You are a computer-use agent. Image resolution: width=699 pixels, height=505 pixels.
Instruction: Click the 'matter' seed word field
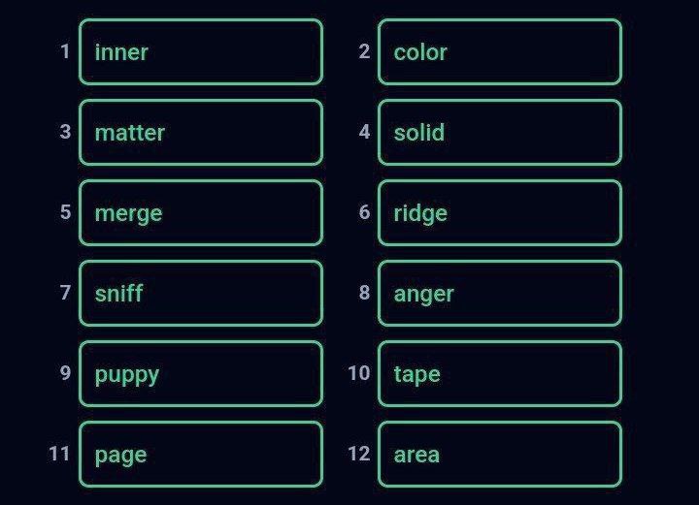coord(201,132)
